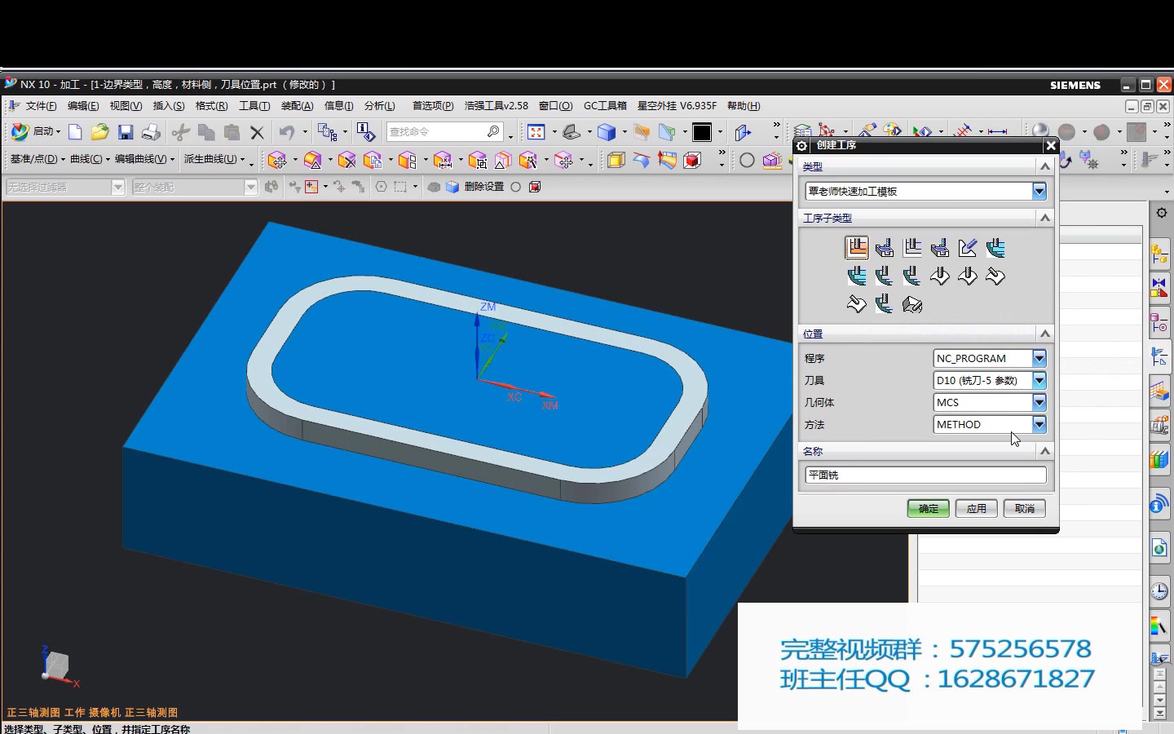Open the 视图(V) menu
1174x734 pixels.
(126, 106)
